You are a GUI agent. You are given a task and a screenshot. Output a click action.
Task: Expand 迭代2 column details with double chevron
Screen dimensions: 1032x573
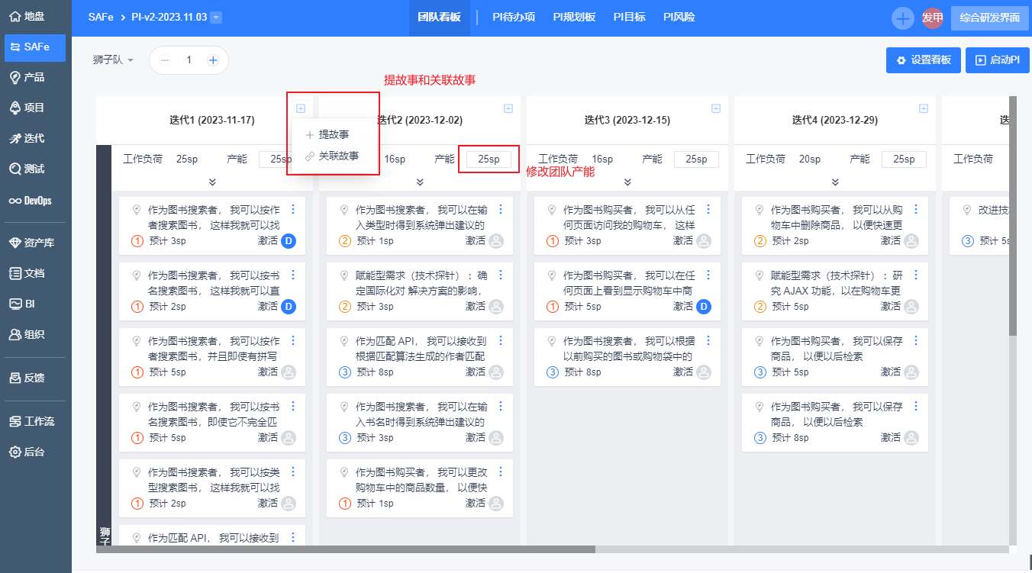(420, 182)
